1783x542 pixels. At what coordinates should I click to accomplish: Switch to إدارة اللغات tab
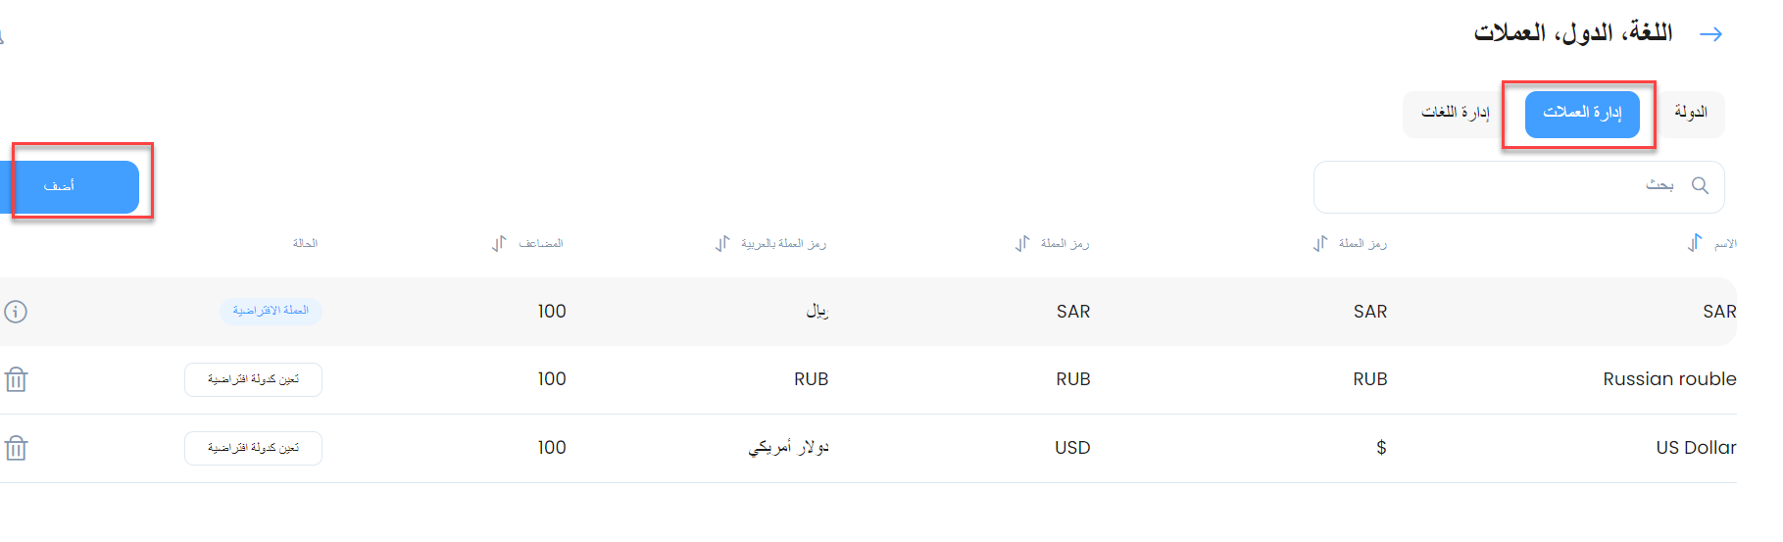pos(1456,114)
